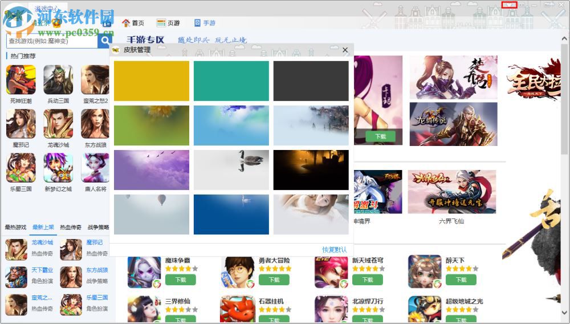This screenshot has width=570, height=324.
Task: Open the 东方战狼 icon in hot recommendations
Action: click(x=95, y=124)
